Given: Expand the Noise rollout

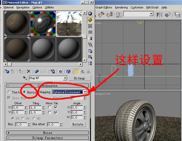Looking at the screenshot, I should (48, 133).
